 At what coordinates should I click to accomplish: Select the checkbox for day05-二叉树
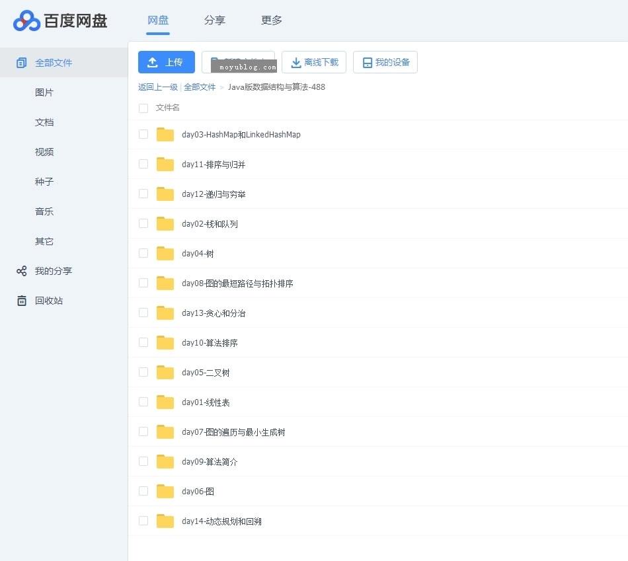pyautogui.click(x=143, y=372)
